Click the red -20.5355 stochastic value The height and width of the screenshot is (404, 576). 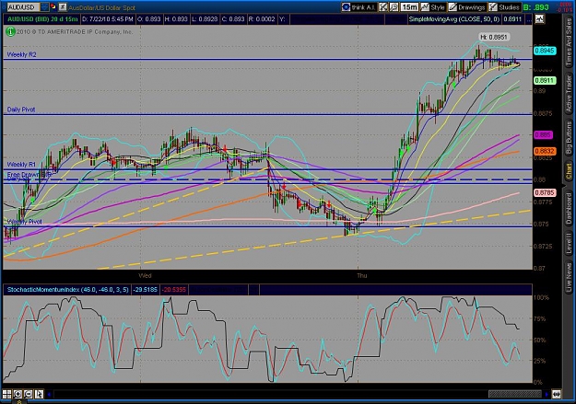click(x=174, y=290)
